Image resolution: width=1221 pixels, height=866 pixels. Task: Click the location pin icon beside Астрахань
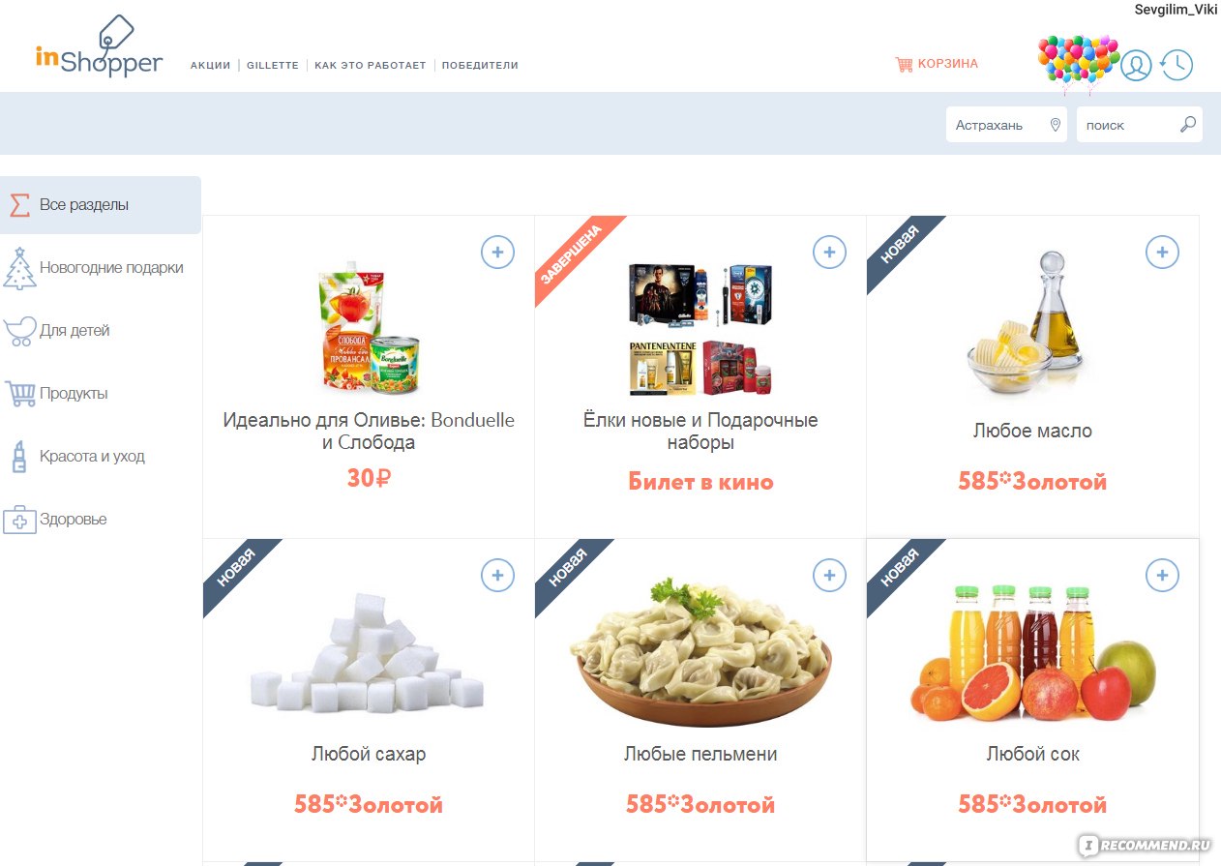[x=1055, y=125]
